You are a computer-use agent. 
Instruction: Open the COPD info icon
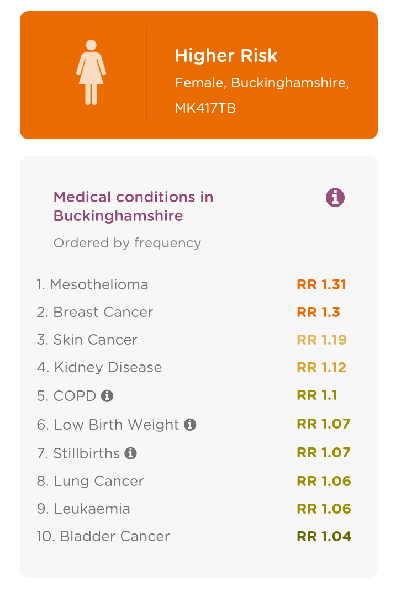pyautogui.click(x=107, y=396)
